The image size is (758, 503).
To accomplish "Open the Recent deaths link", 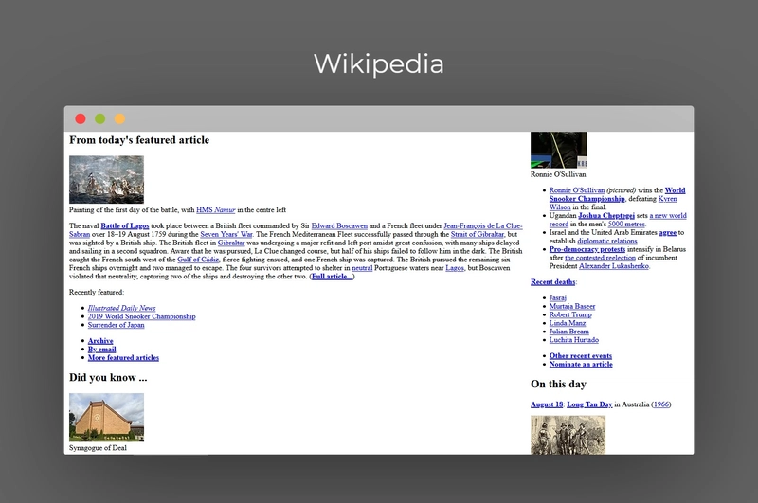I will pos(553,281).
